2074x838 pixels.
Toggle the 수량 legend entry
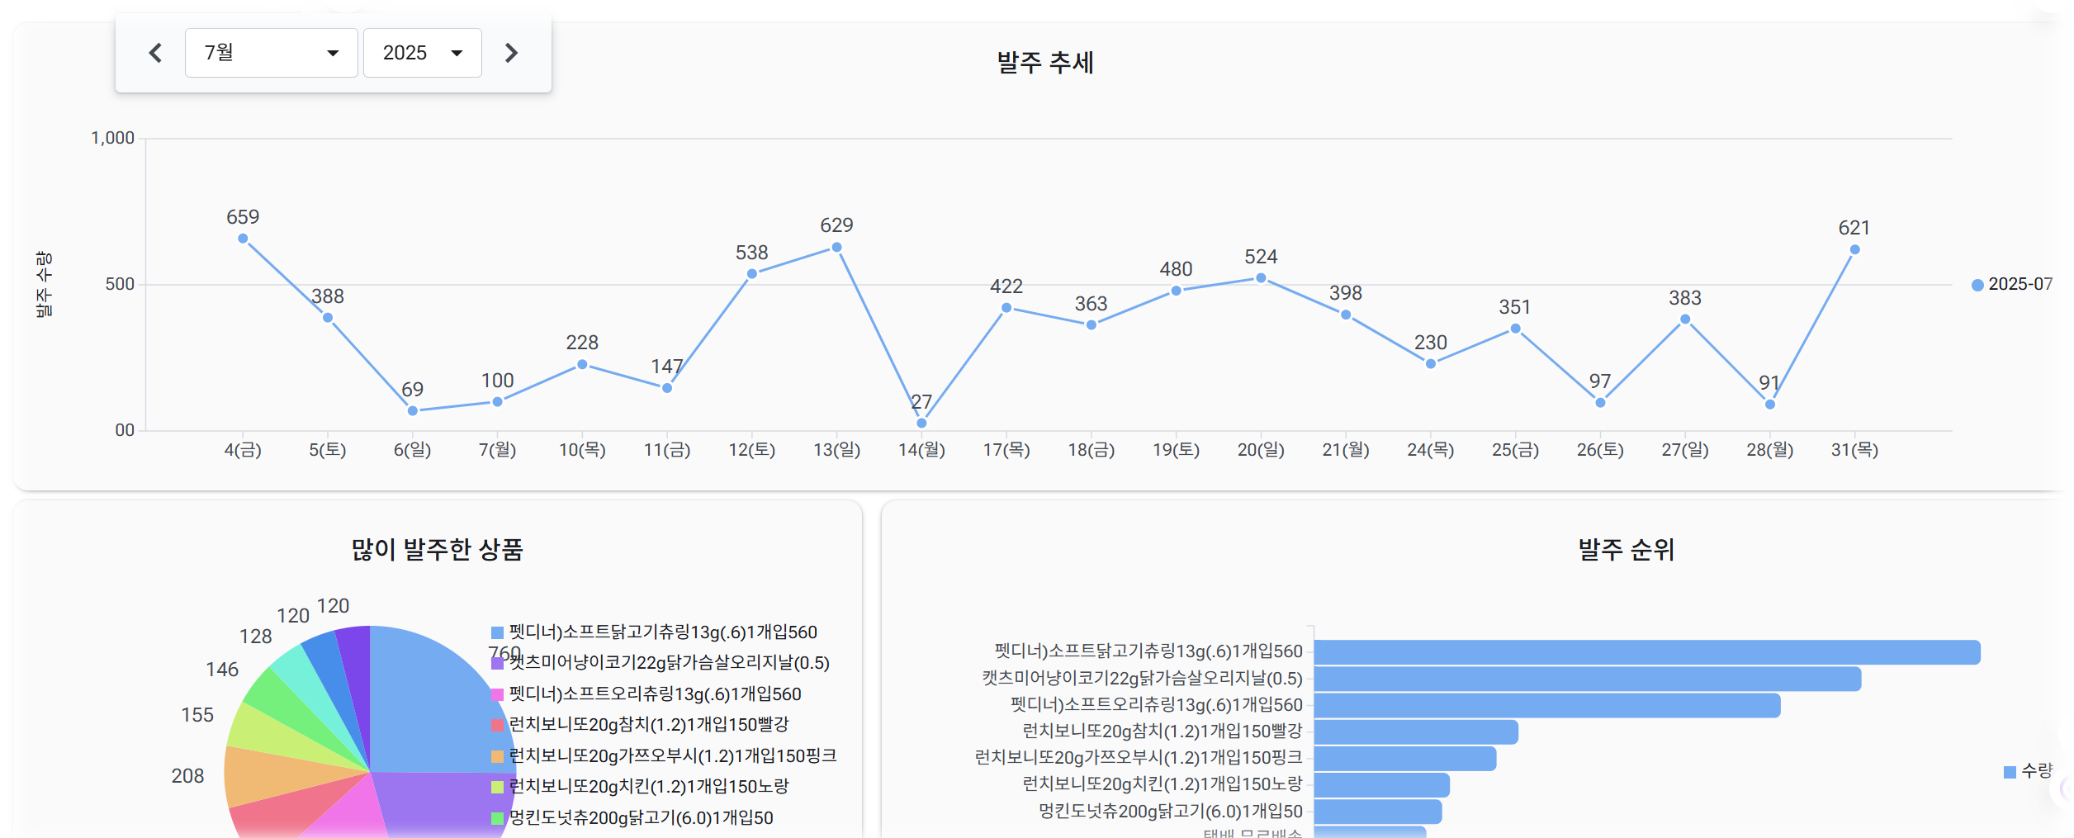pos(2028,771)
